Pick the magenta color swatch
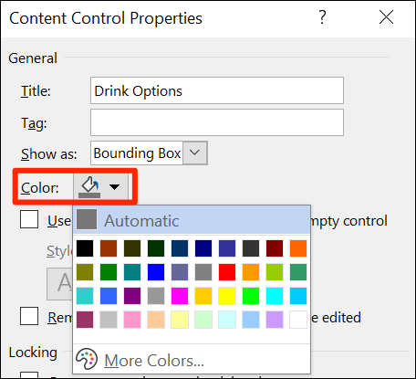The height and width of the screenshot is (379, 416). [180, 296]
